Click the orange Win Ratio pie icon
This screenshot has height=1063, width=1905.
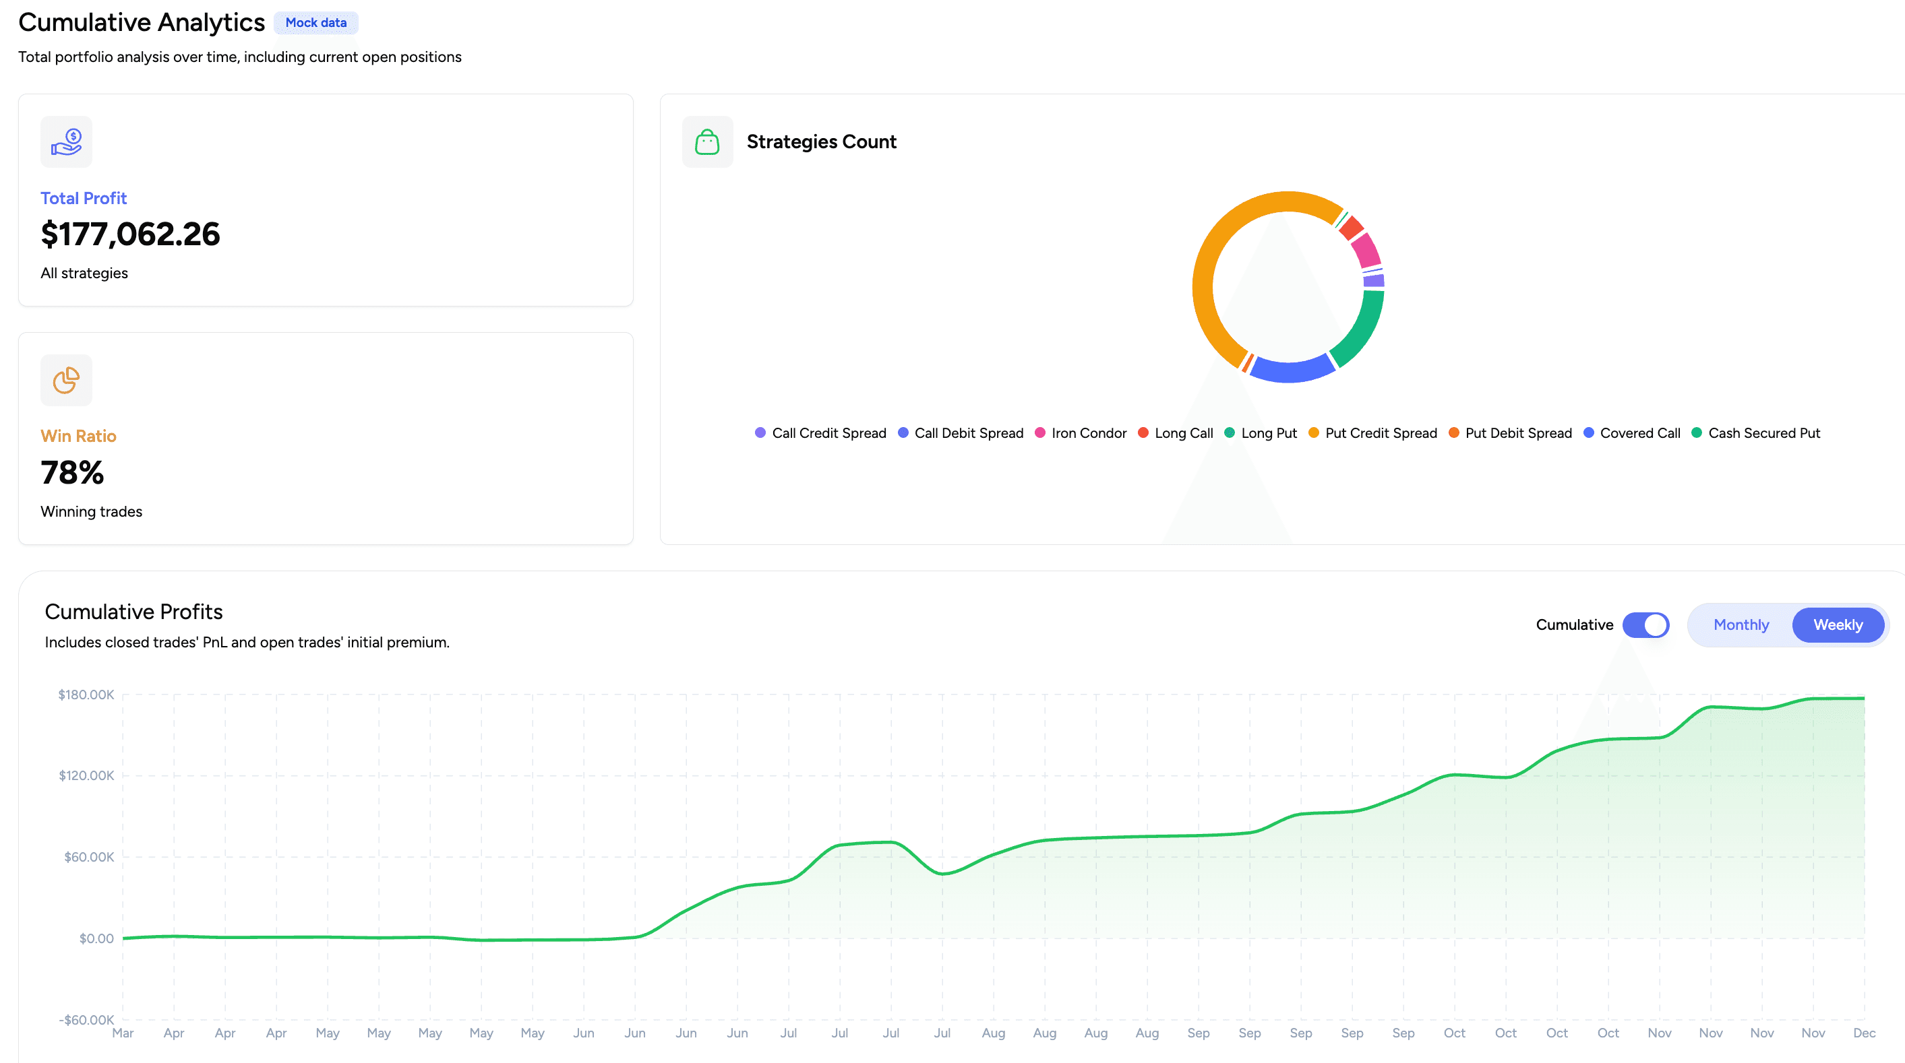point(66,379)
